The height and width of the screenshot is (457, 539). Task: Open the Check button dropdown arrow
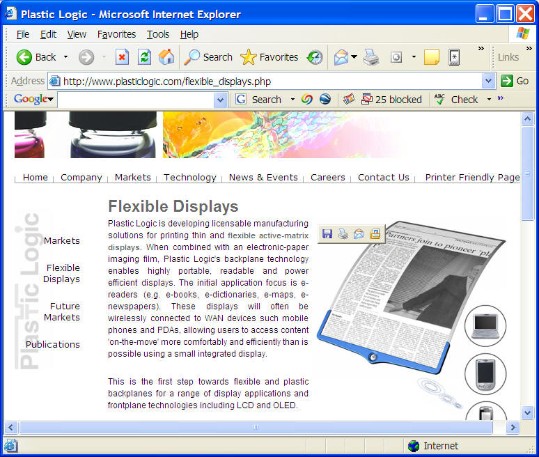[x=489, y=100]
